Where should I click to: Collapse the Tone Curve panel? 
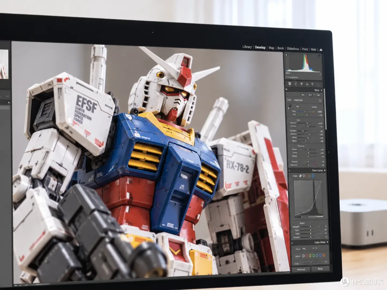coord(325,170)
